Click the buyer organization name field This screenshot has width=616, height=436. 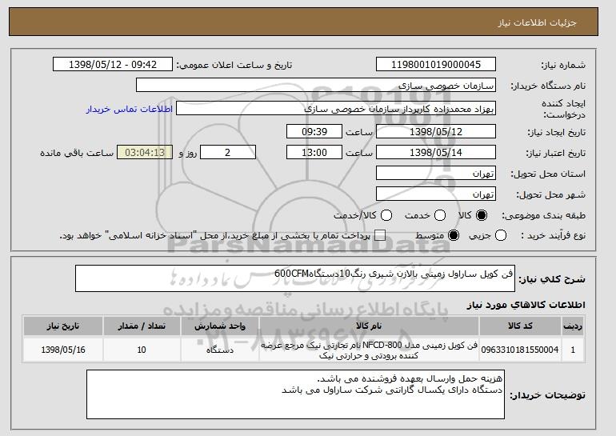[316, 86]
